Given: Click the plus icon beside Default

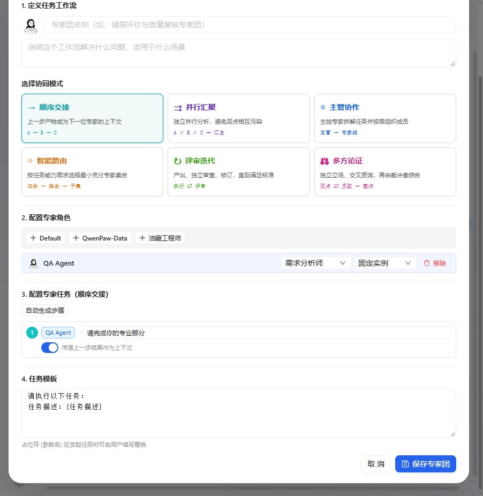Looking at the screenshot, I should 33,238.
